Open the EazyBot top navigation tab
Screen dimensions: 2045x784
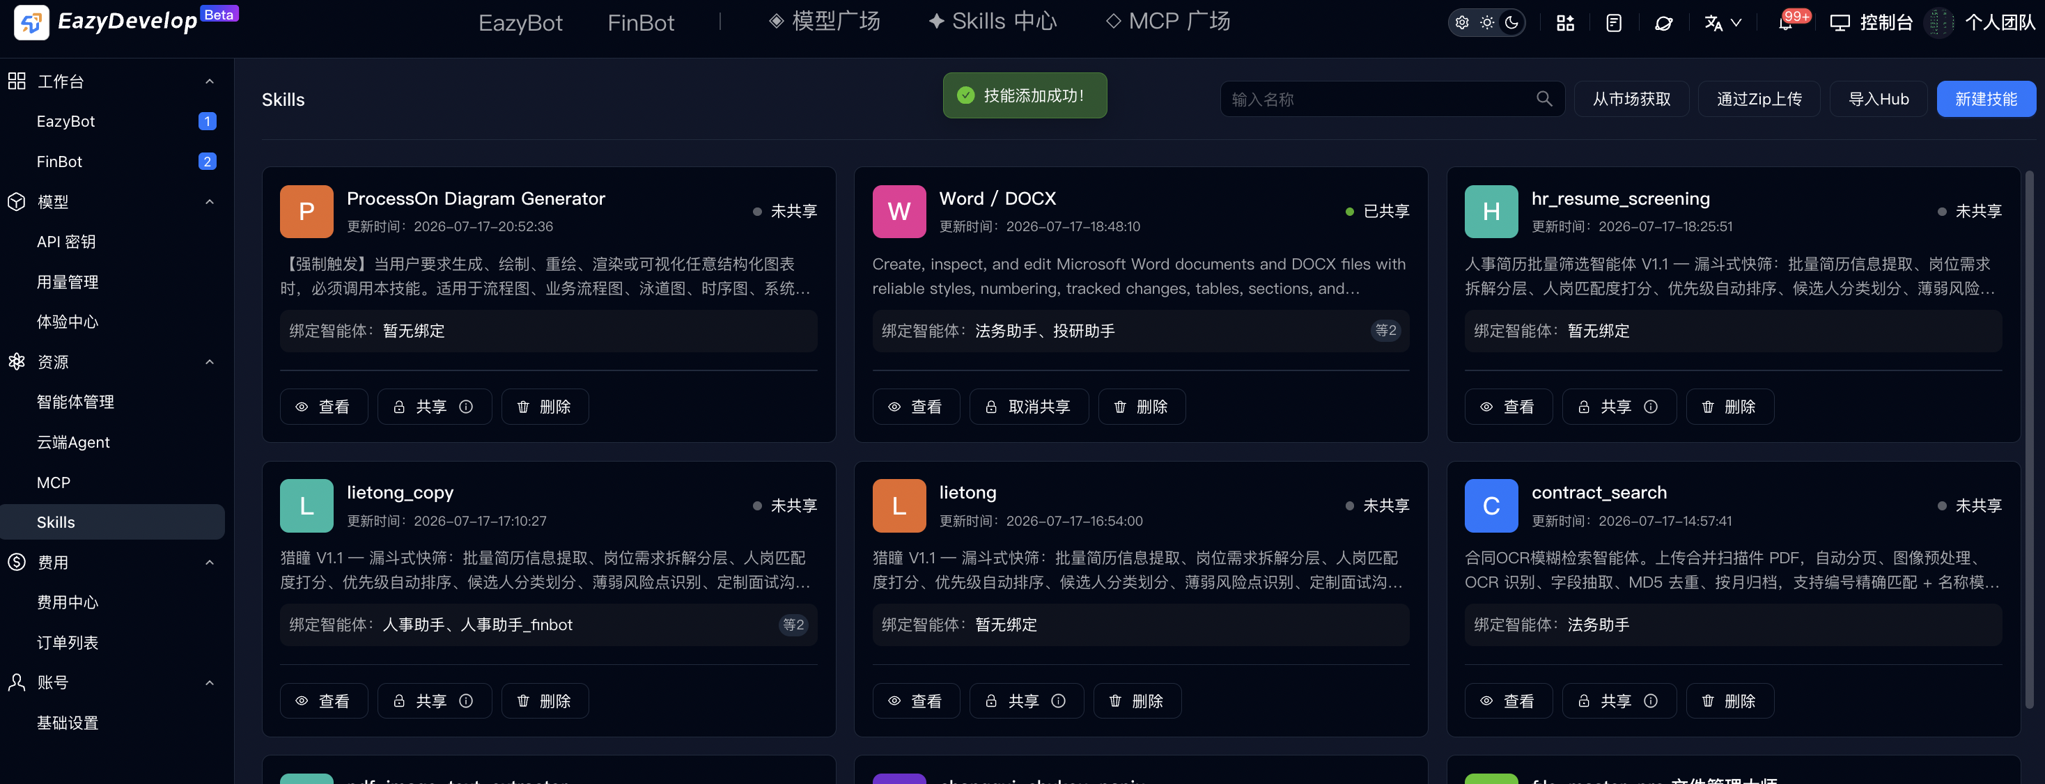tap(521, 23)
